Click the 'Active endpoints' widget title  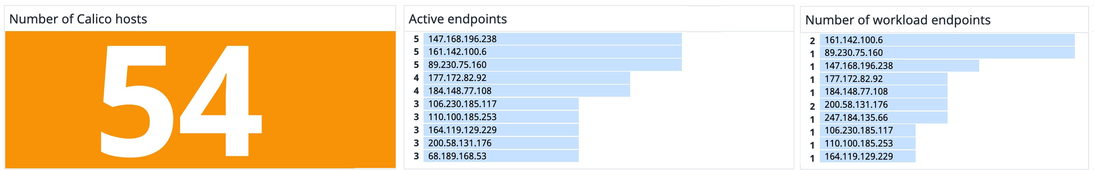[x=457, y=19]
